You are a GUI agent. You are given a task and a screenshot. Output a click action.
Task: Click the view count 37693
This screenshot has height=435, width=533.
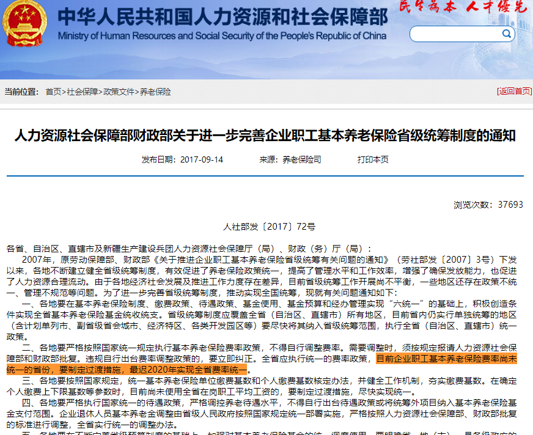(510, 205)
